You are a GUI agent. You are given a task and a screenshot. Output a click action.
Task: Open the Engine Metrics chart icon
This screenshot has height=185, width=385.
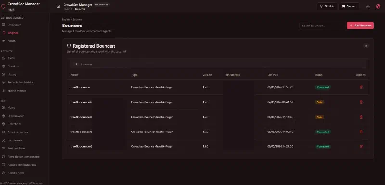[3, 91]
